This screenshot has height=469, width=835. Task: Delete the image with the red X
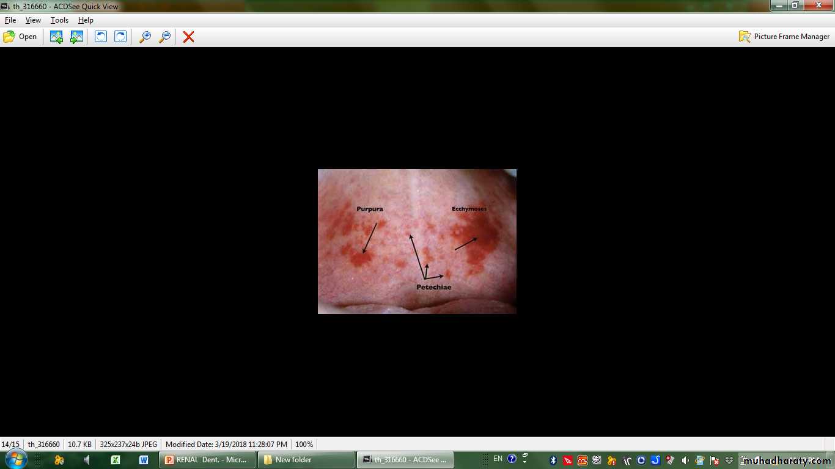(x=189, y=37)
